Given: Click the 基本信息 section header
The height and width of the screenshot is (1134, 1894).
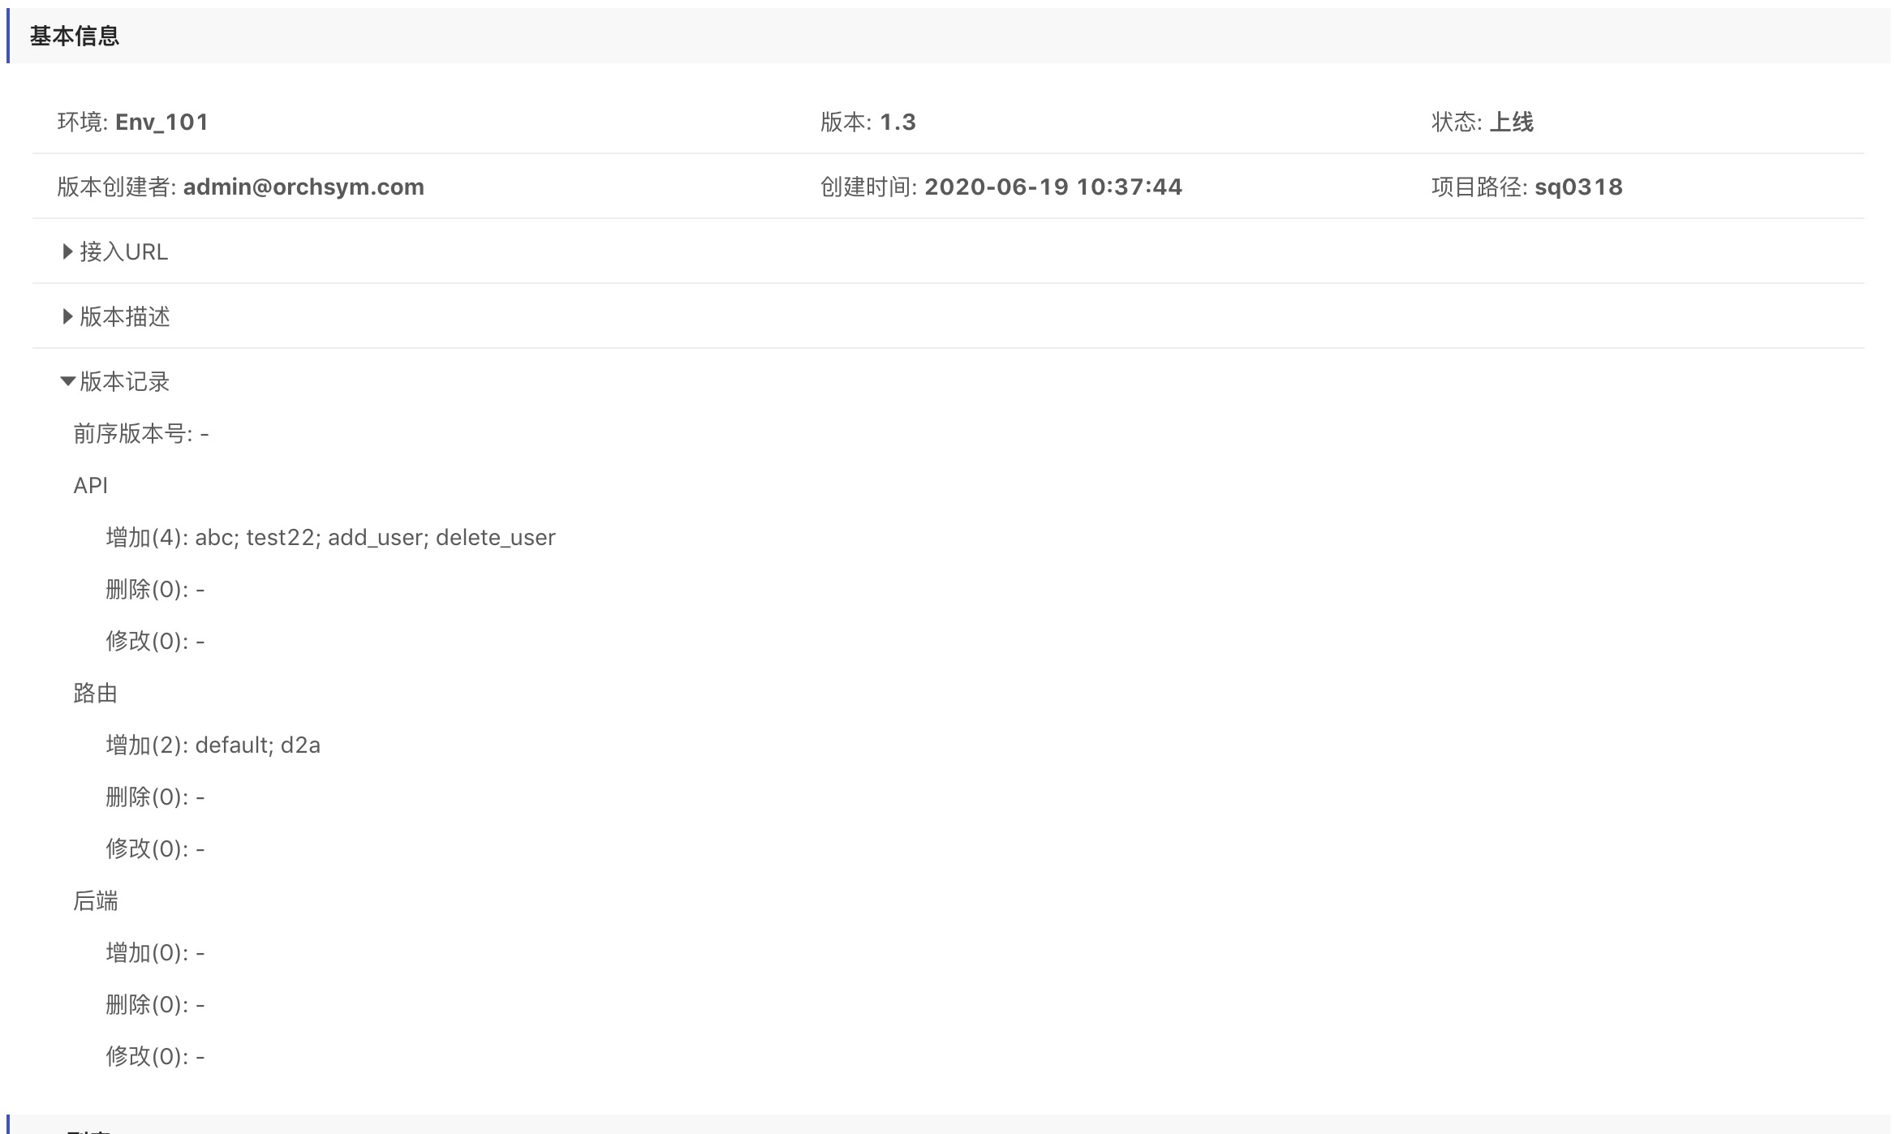Looking at the screenshot, I should (x=75, y=37).
